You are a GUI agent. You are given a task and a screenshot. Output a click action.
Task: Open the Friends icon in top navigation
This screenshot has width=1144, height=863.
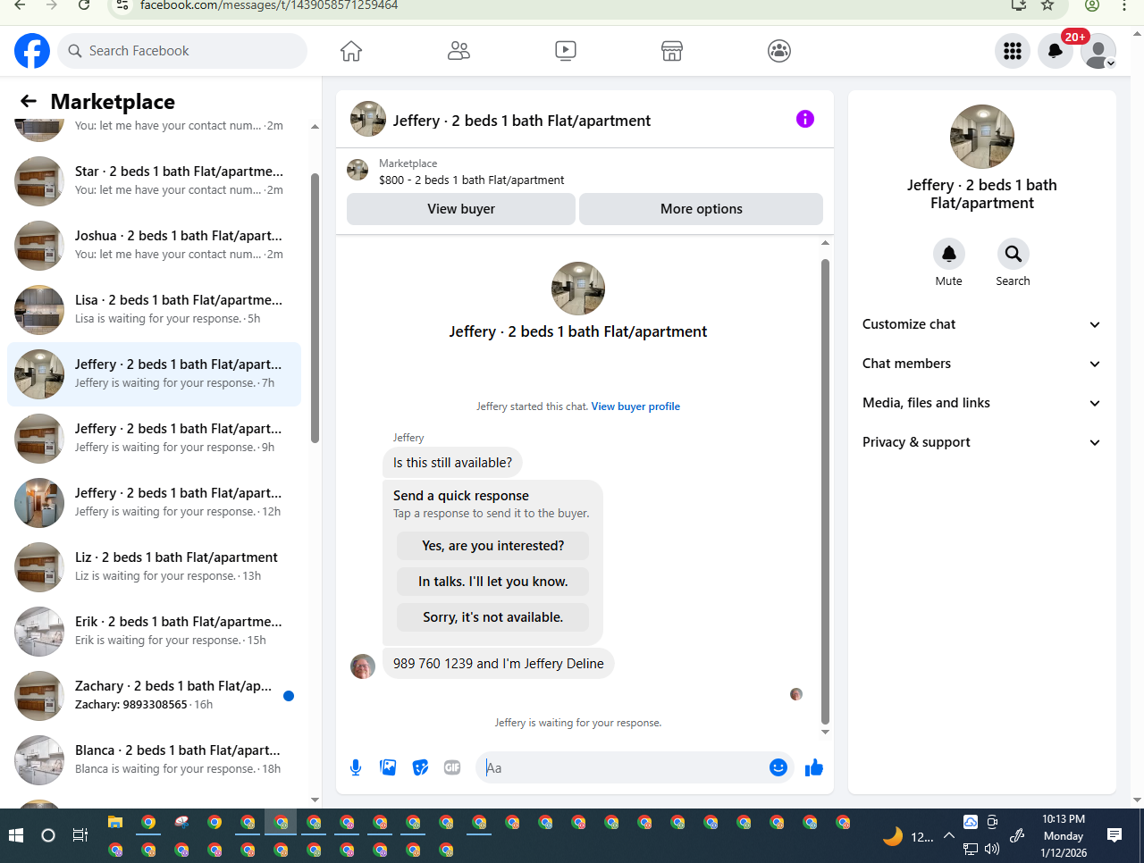coord(458,51)
